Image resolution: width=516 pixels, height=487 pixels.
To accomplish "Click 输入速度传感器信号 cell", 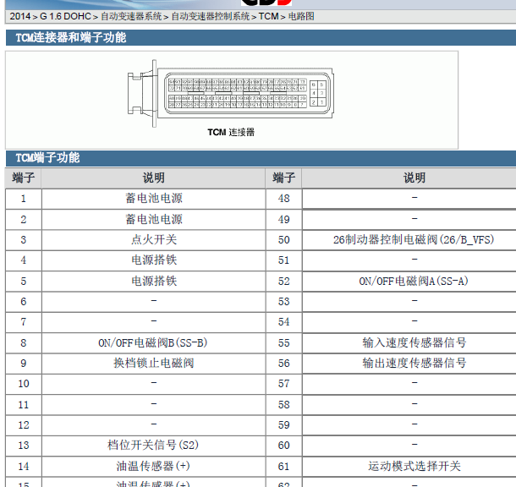I will pyautogui.click(x=409, y=343).
